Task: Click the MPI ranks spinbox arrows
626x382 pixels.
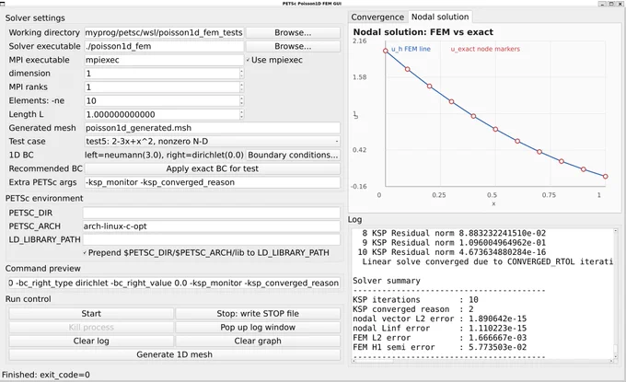Action: pyautogui.click(x=241, y=87)
